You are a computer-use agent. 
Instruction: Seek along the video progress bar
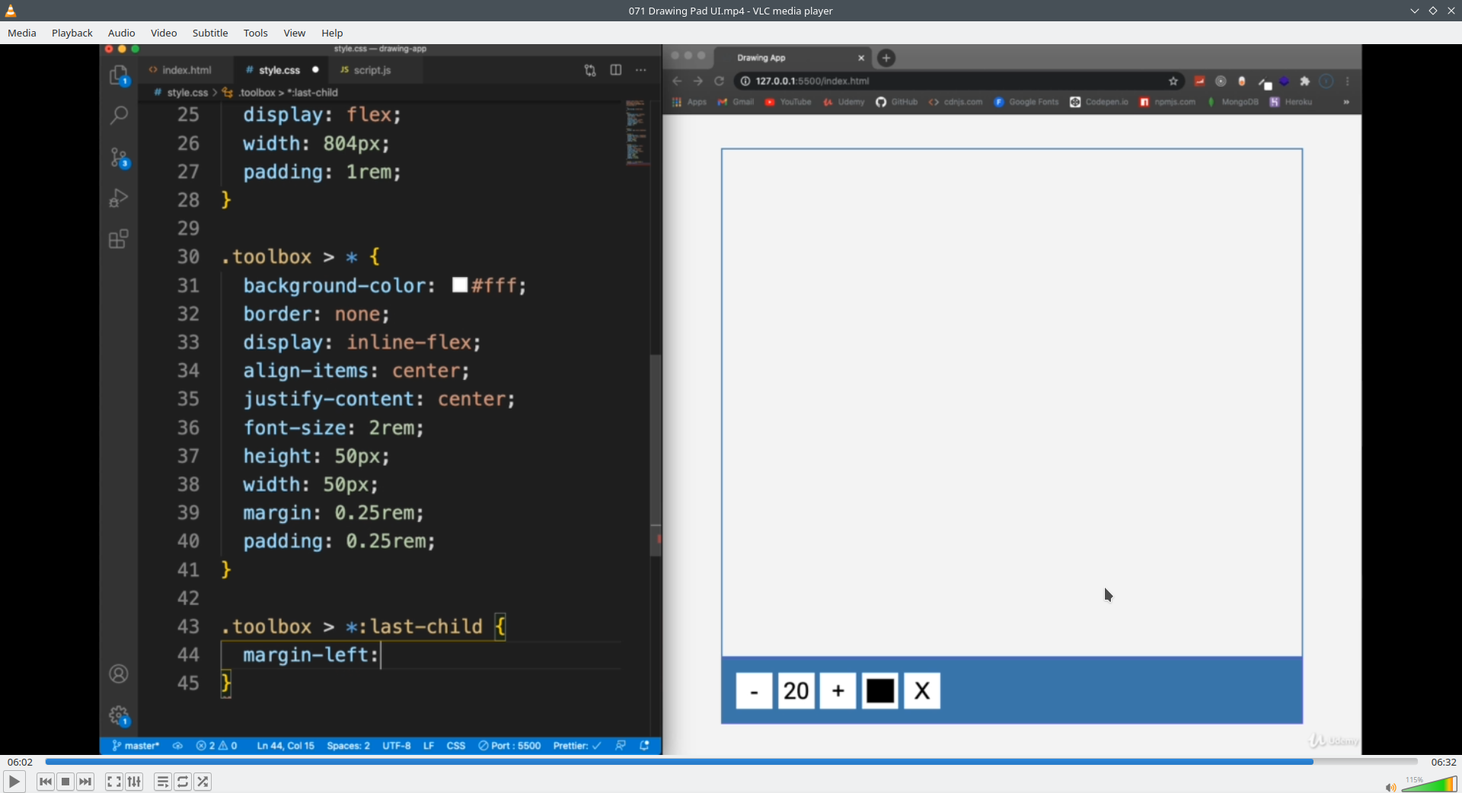click(x=731, y=762)
